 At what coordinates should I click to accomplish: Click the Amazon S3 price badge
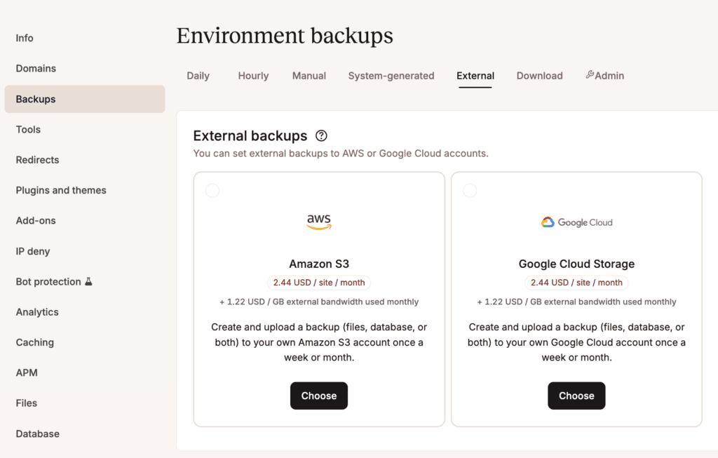click(x=319, y=283)
